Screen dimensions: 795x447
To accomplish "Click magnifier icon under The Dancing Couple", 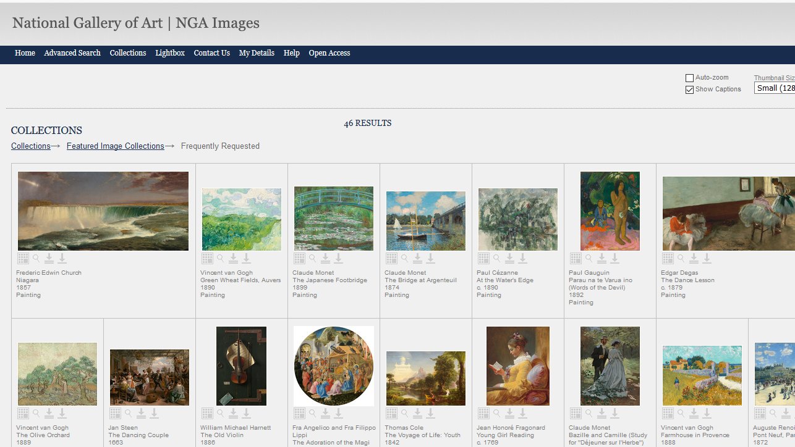I will point(129,413).
